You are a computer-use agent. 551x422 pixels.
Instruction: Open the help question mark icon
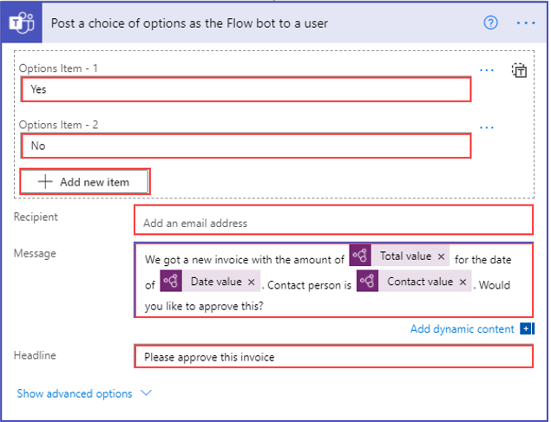coord(490,23)
